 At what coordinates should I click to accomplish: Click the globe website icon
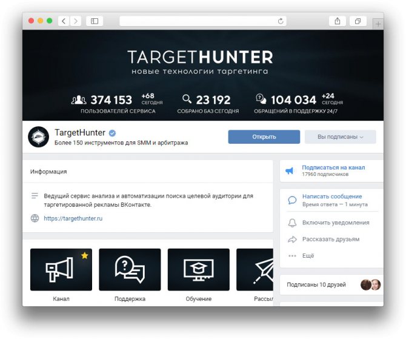[35, 218]
